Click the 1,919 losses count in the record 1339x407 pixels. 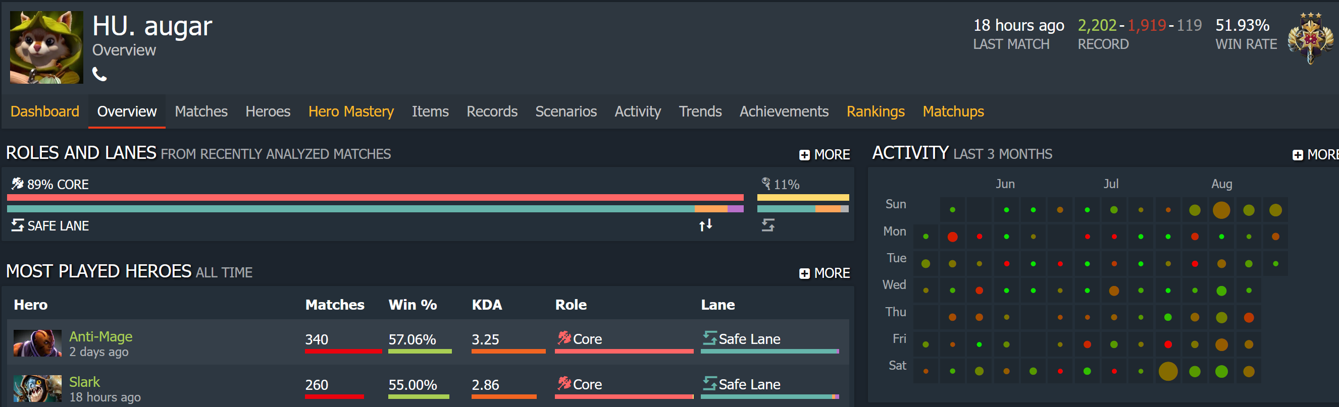(x=1146, y=25)
